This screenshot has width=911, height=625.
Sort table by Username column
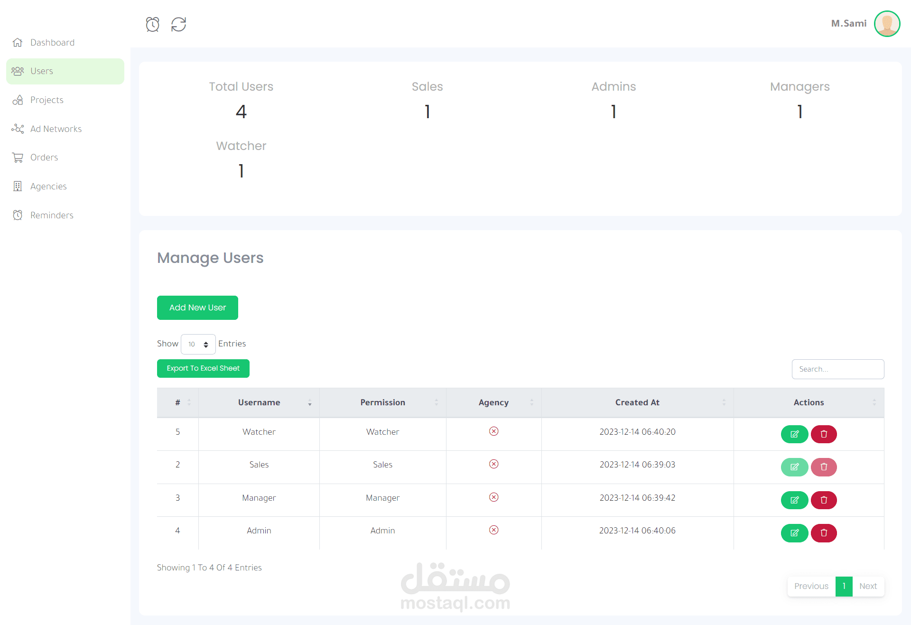pyautogui.click(x=259, y=402)
